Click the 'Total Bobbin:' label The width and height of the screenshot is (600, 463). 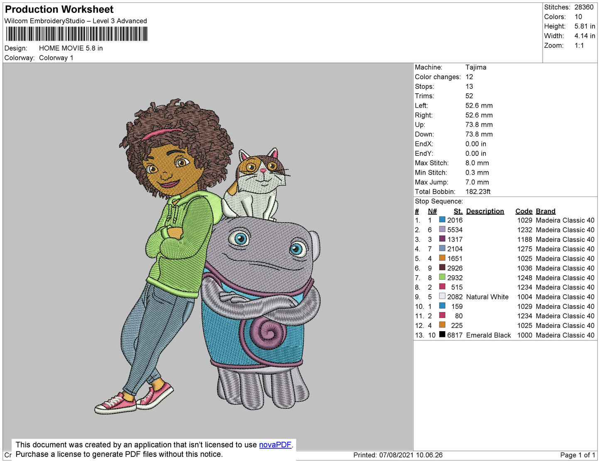[x=435, y=192]
